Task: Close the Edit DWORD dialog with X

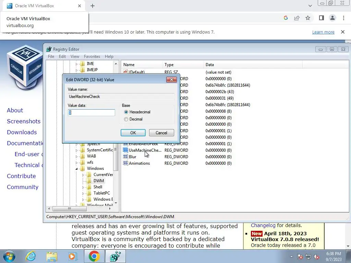Action: [171, 79]
